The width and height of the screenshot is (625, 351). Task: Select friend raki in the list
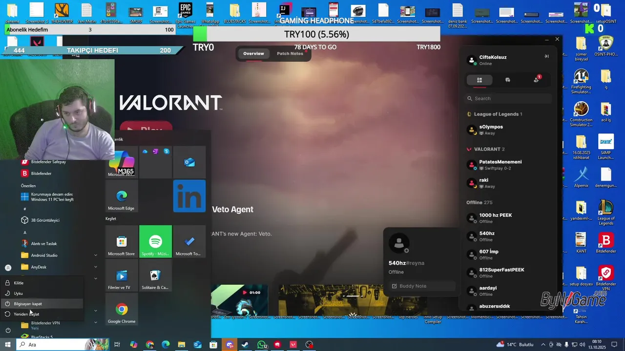tap(508, 183)
